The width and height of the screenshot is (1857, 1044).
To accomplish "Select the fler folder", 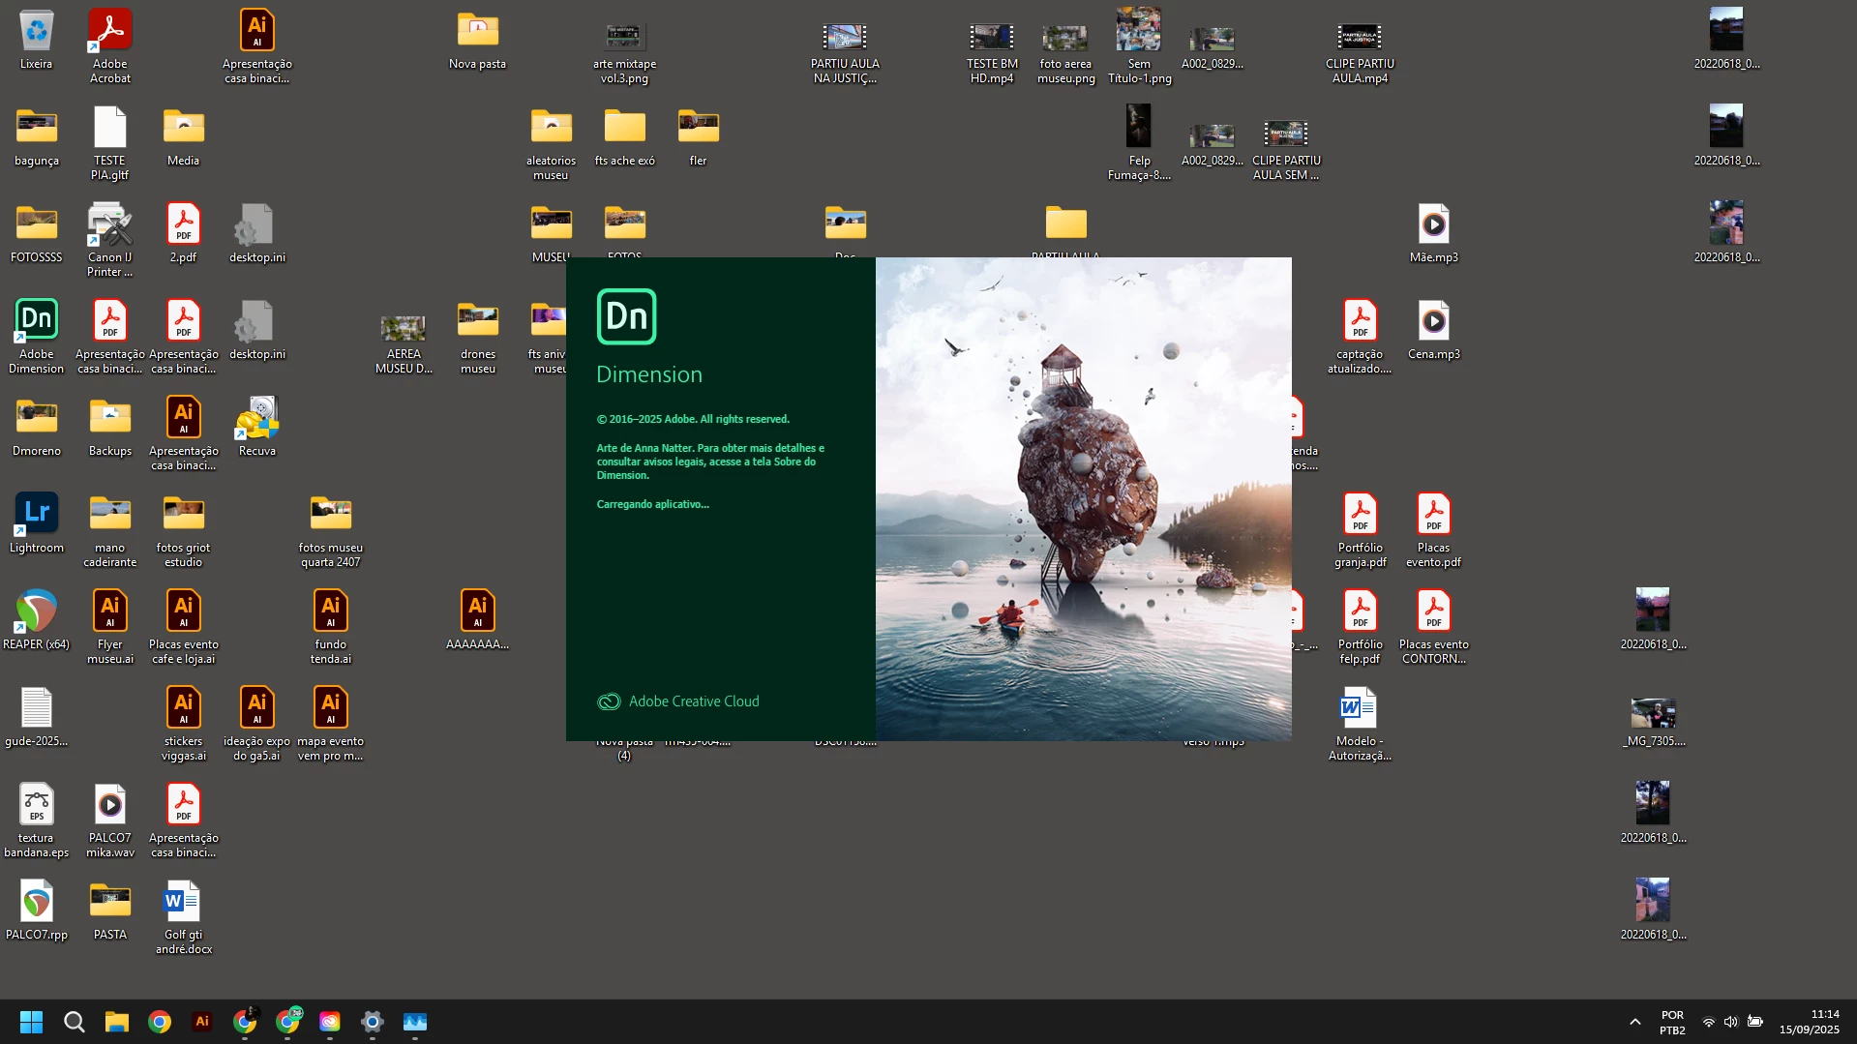I will [699, 136].
